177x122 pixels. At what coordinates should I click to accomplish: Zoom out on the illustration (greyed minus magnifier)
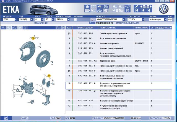9,28
